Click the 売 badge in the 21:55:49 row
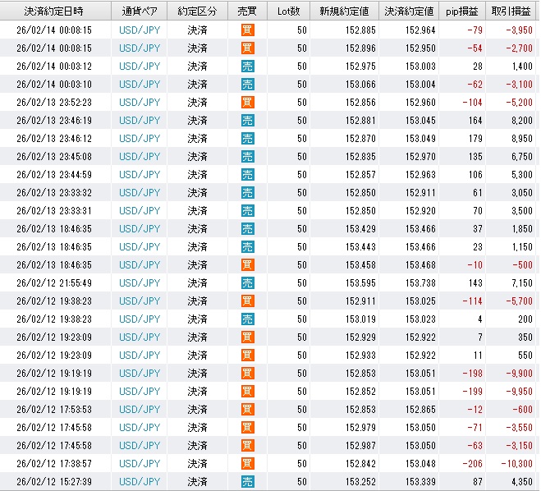This screenshot has height=491, width=541. [x=247, y=282]
